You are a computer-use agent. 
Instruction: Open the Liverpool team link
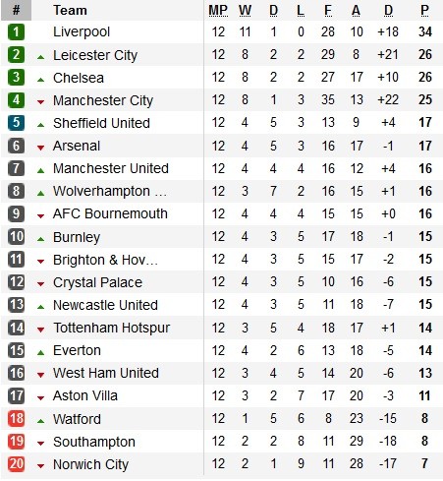tap(82, 32)
